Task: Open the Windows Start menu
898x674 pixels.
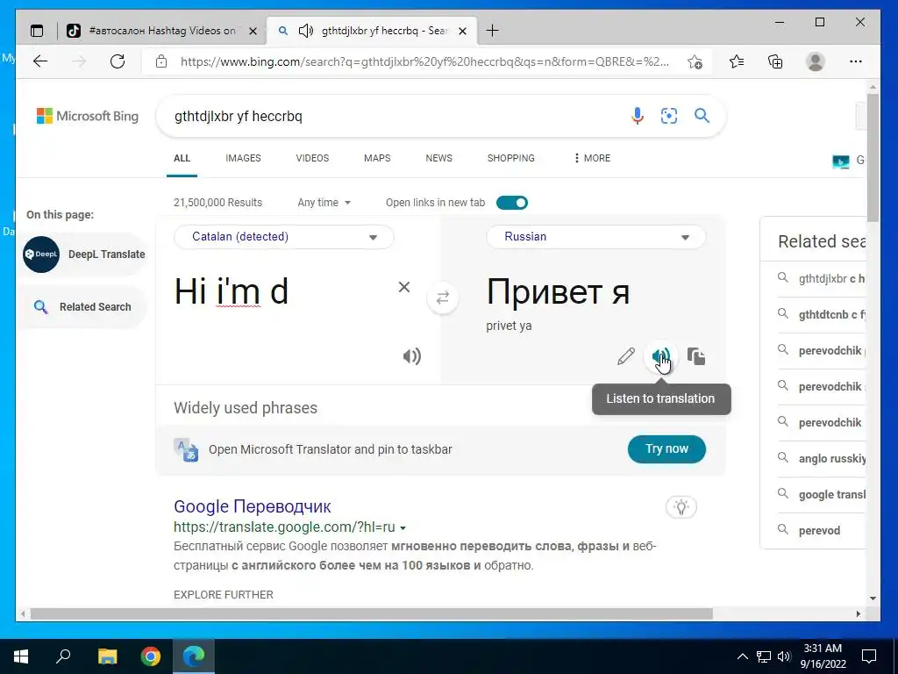Action: click(x=21, y=656)
